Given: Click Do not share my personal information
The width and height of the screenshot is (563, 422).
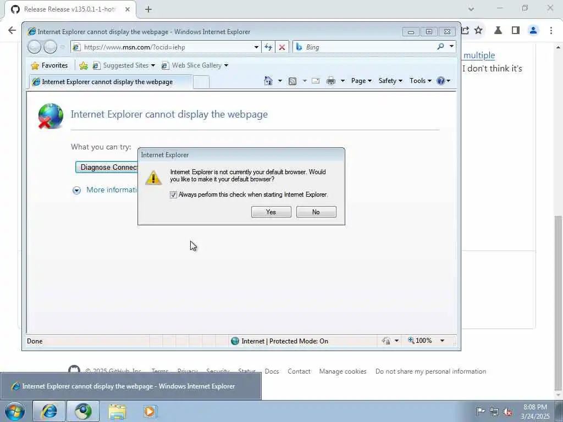Looking at the screenshot, I should 430,371.
